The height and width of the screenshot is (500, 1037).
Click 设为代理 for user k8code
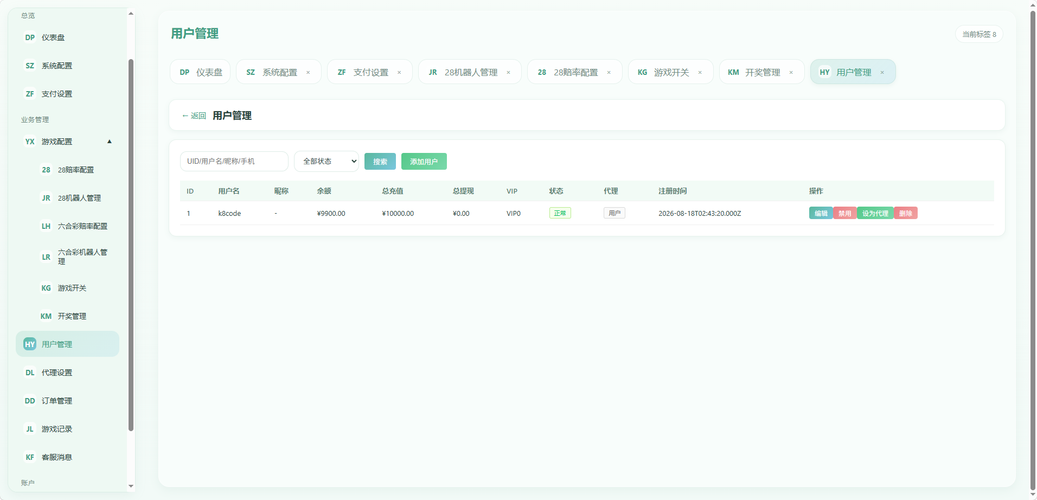tap(875, 213)
